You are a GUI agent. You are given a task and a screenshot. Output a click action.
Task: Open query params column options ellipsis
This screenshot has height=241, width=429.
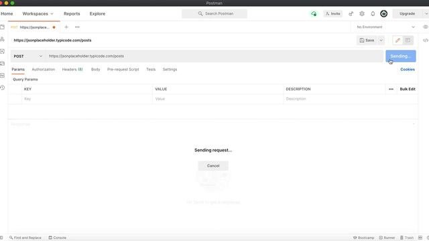coord(391,89)
